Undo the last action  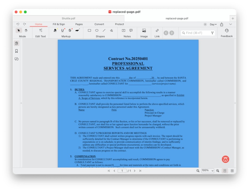18,24
